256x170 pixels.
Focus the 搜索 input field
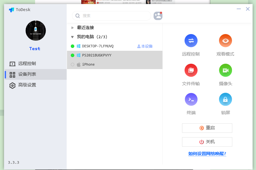(112, 16)
